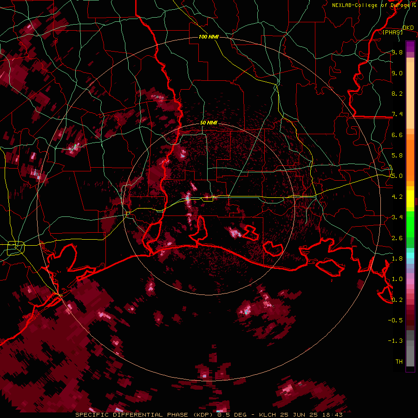Click the 0.2 scale label
Screen dimensions: 418x418
397,300
